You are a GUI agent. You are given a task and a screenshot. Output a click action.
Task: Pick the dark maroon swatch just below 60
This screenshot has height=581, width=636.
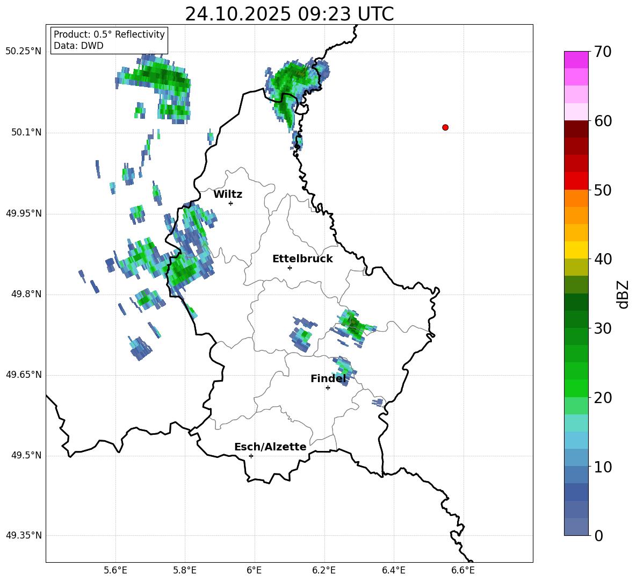tap(576, 129)
